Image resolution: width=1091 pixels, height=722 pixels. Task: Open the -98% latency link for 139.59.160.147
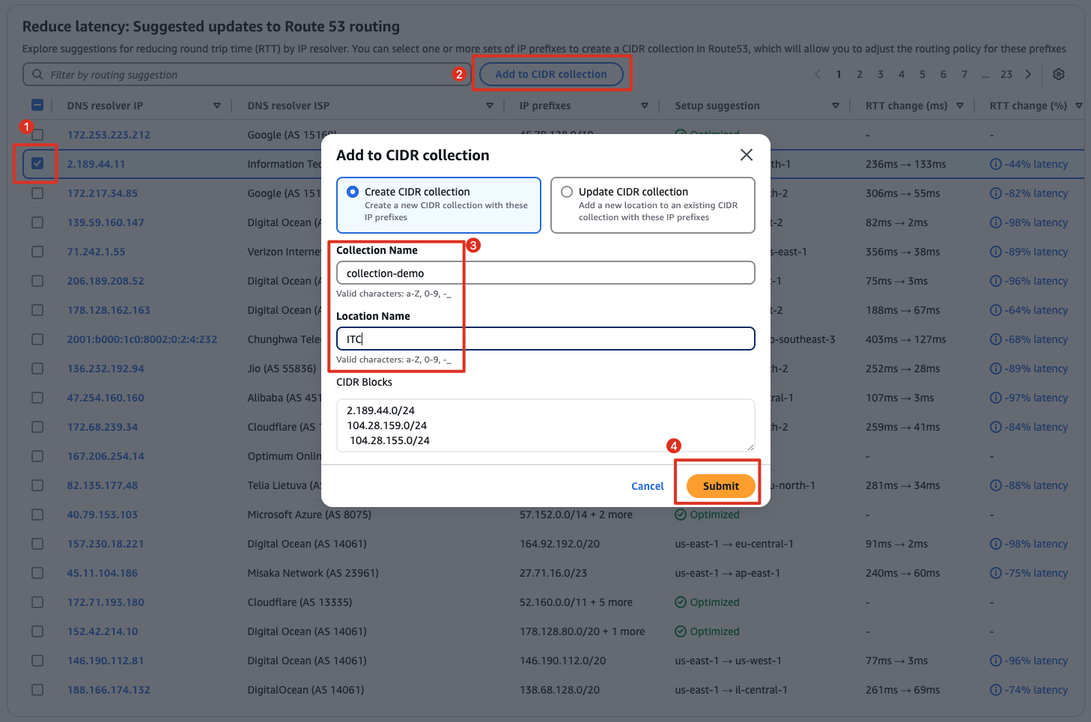pyautogui.click(x=1036, y=222)
